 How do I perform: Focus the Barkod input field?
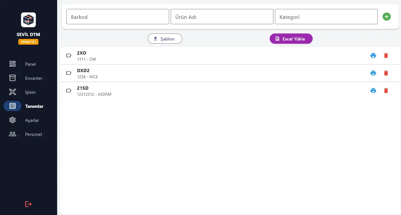pos(117,17)
